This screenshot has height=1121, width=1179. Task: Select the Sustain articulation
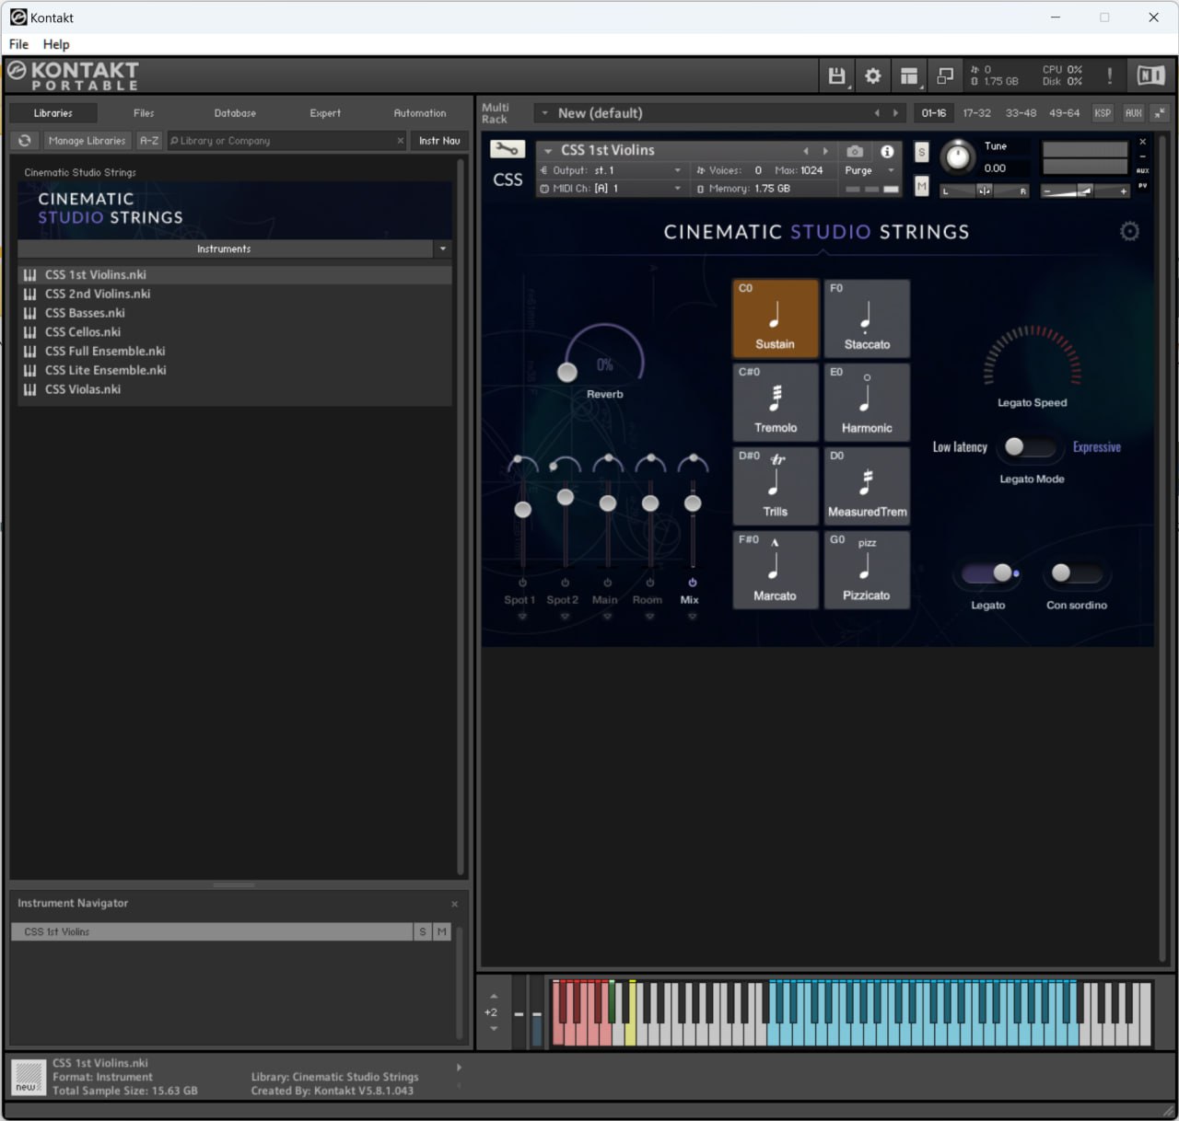[776, 318]
